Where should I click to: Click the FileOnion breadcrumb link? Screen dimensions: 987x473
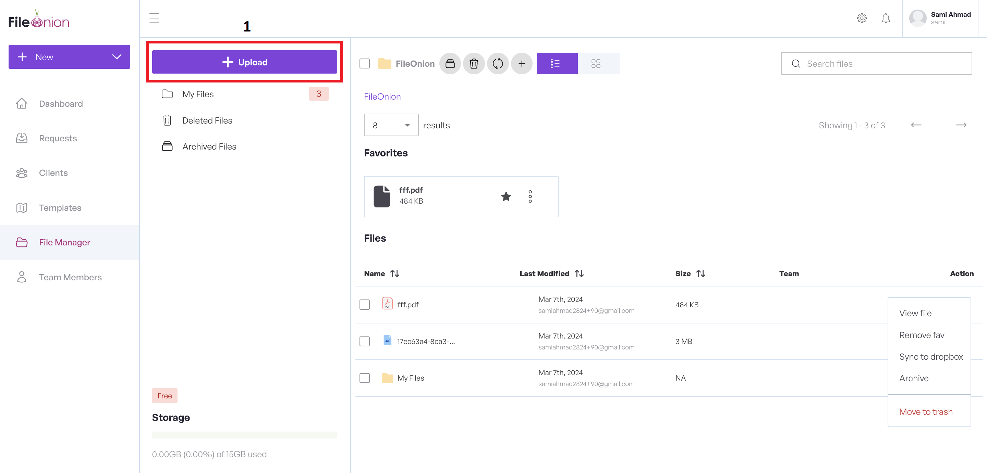382,97
